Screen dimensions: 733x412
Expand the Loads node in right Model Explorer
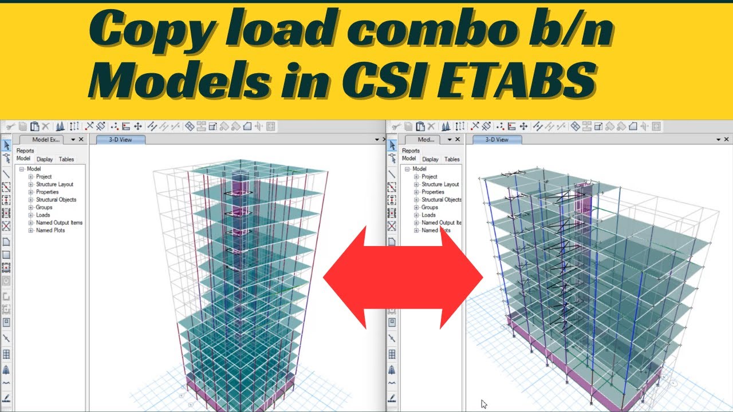[416, 215]
